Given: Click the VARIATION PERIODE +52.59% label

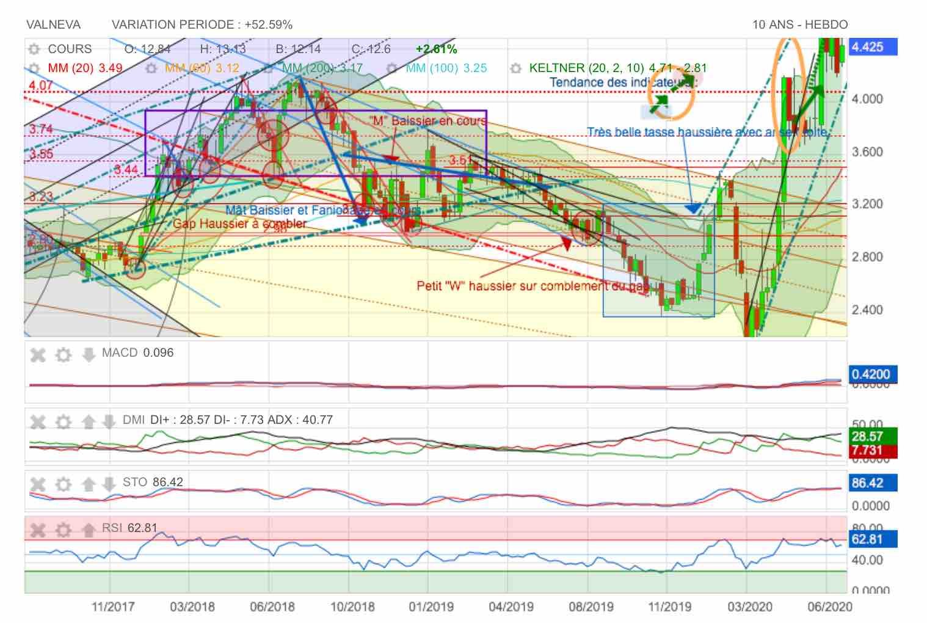Looking at the screenshot, I should (202, 24).
